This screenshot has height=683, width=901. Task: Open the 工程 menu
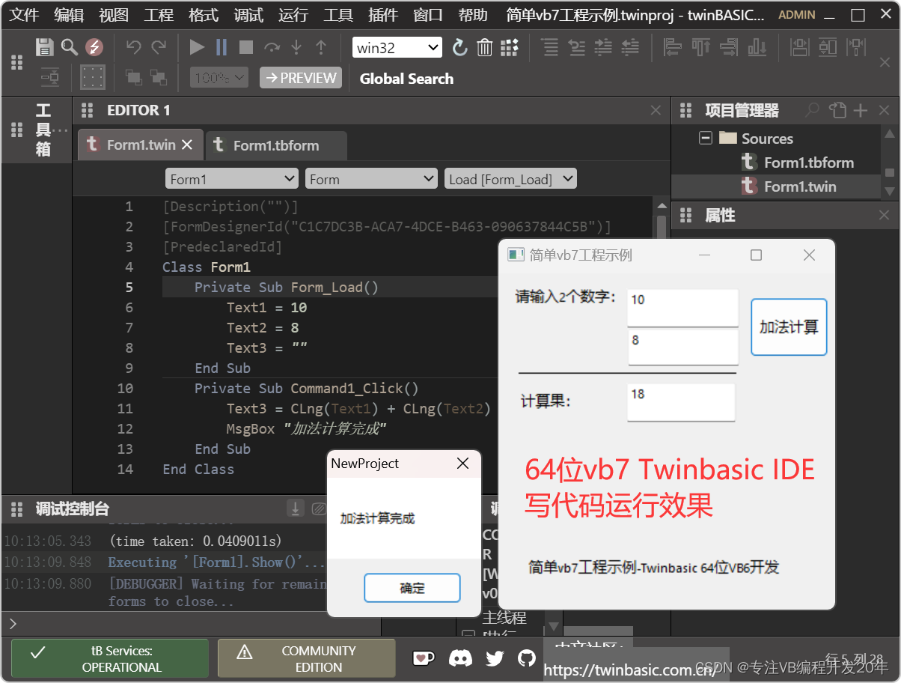click(158, 14)
